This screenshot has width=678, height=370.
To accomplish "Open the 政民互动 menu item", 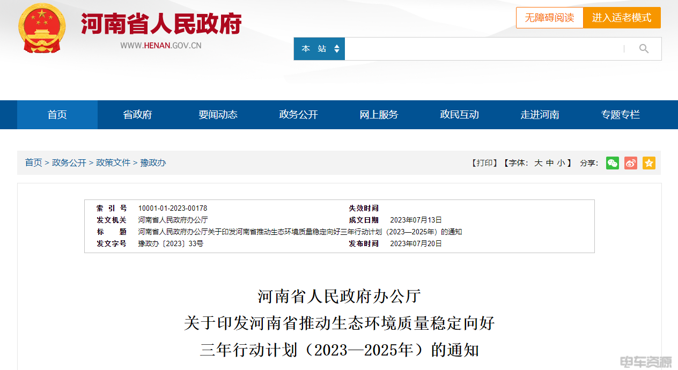I will [460, 115].
